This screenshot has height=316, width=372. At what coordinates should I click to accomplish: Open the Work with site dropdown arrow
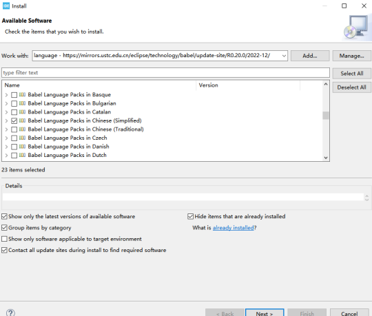pyautogui.click(x=284, y=56)
